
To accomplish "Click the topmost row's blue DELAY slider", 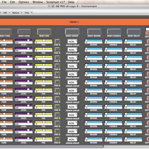I will click(x=133, y=41).
